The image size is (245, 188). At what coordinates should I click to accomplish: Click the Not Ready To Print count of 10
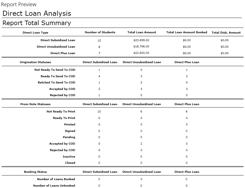[x=99, y=112]
